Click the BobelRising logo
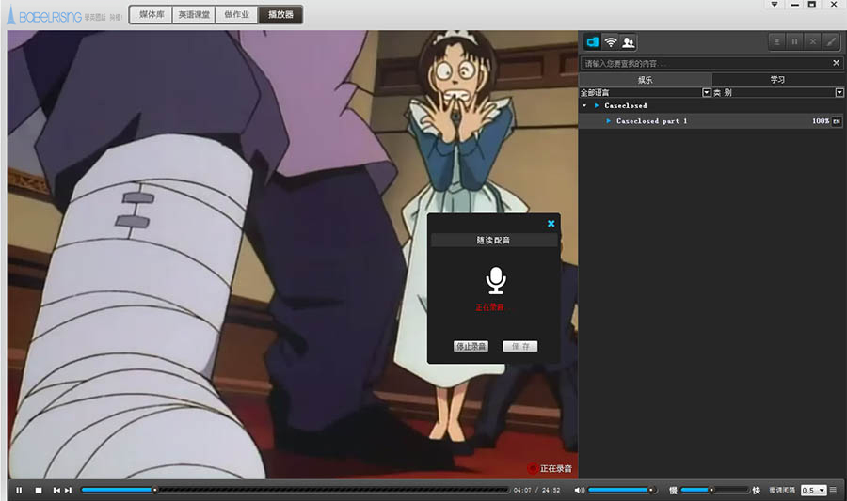The image size is (847, 501). pos(44,15)
